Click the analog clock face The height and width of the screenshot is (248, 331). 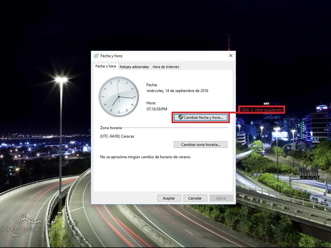click(x=119, y=97)
